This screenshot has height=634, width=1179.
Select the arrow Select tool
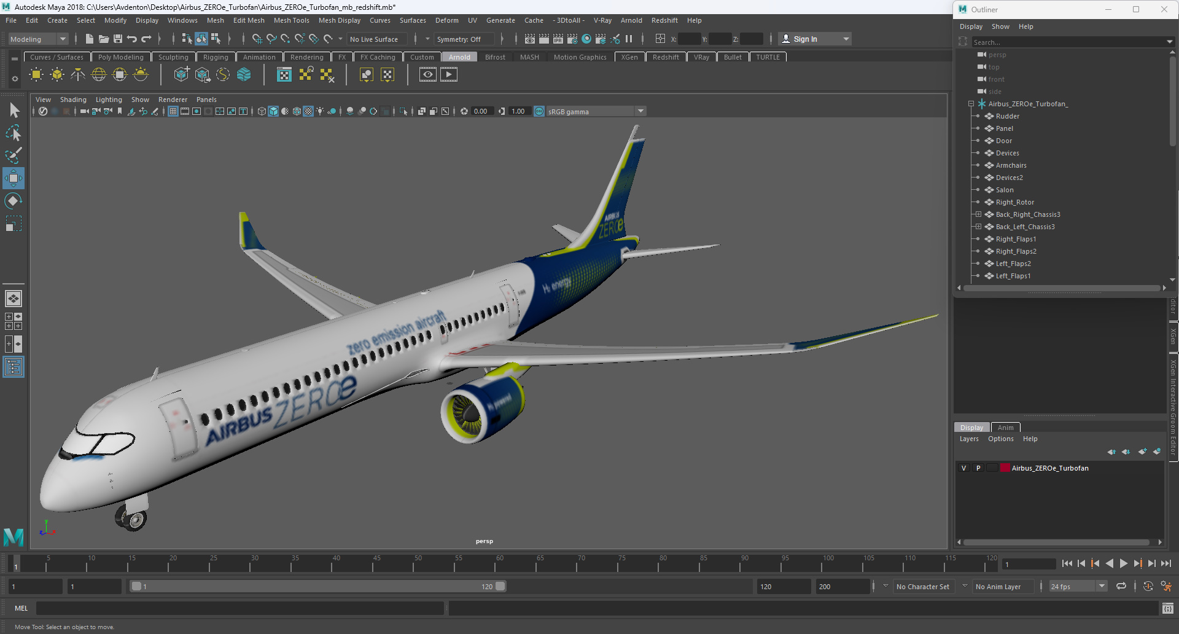pyautogui.click(x=14, y=111)
